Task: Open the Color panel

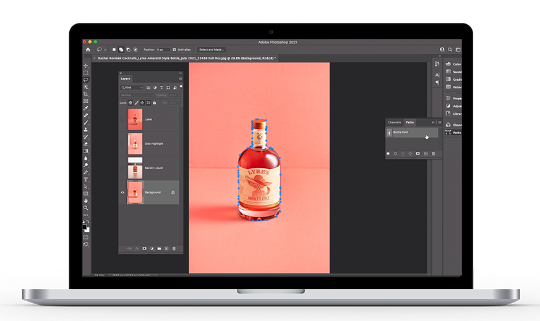Action: (x=453, y=64)
